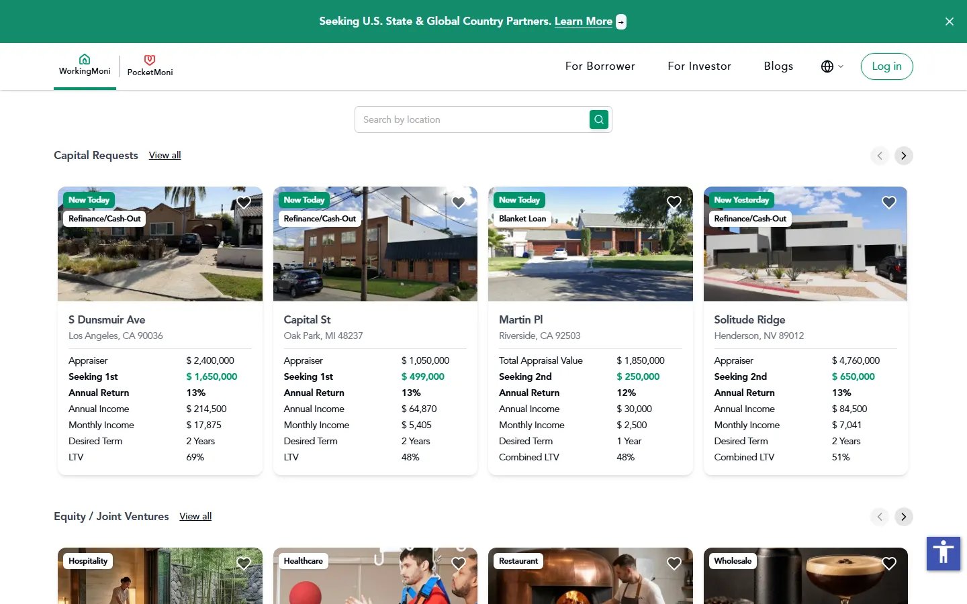The image size is (967, 604).
Task: Click the New Yesterday badge
Action: coord(741,200)
